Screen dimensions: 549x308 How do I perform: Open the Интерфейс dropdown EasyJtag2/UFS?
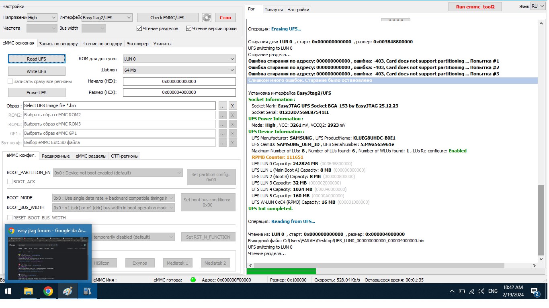107,18
